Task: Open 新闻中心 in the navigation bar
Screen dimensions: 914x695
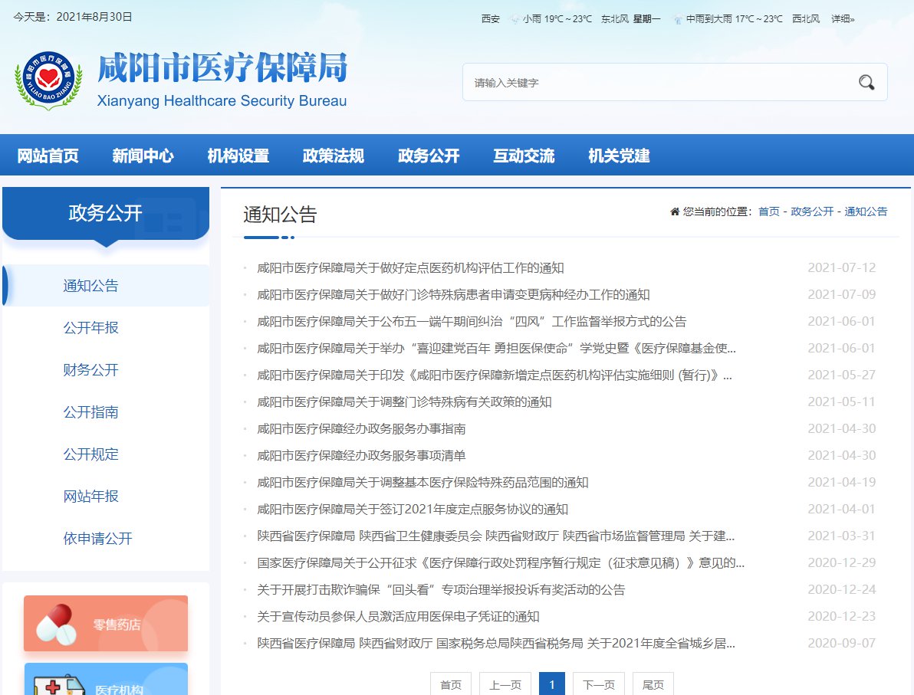Action: 143,156
